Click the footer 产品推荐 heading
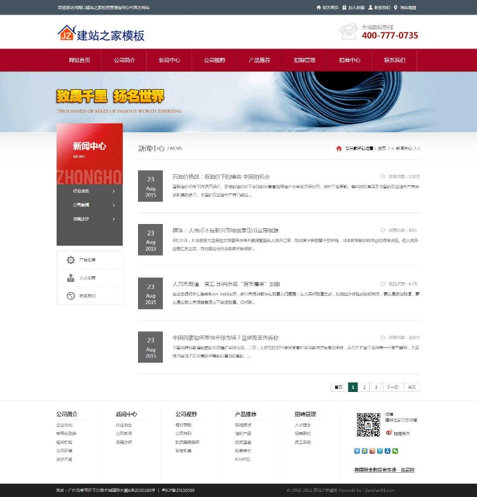The width and height of the screenshot is (477, 497). coord(245,414)
